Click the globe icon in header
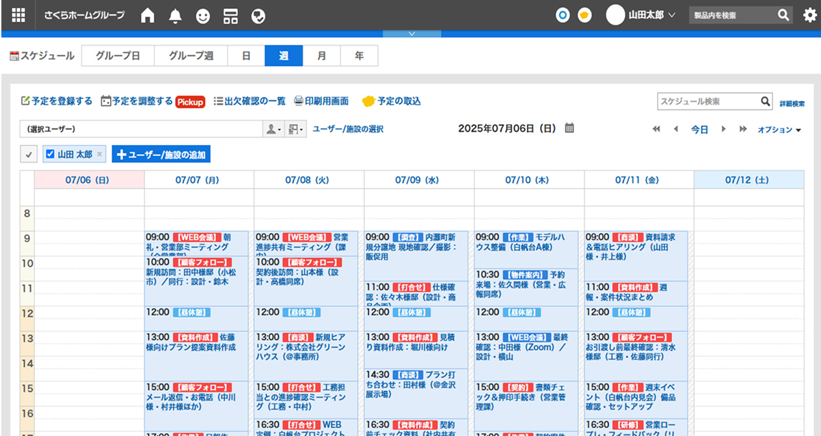The width and height of the screenshot is (821, 436). tap(258, 16)
